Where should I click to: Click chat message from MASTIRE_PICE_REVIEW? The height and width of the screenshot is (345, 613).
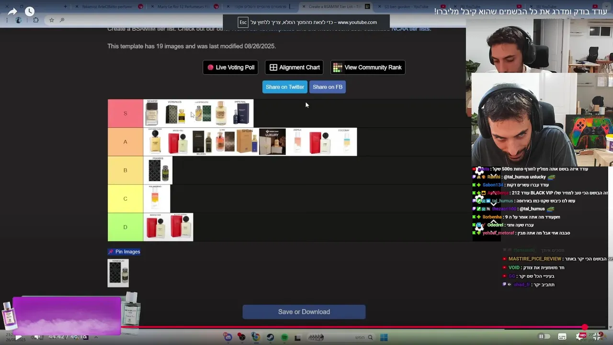(x=557, y=259)
